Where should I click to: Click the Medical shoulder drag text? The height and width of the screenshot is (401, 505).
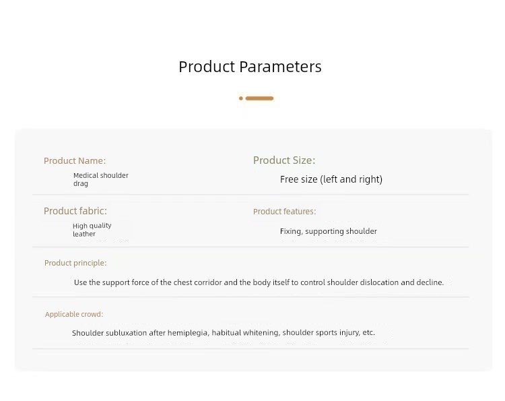[x=101, y=179]
